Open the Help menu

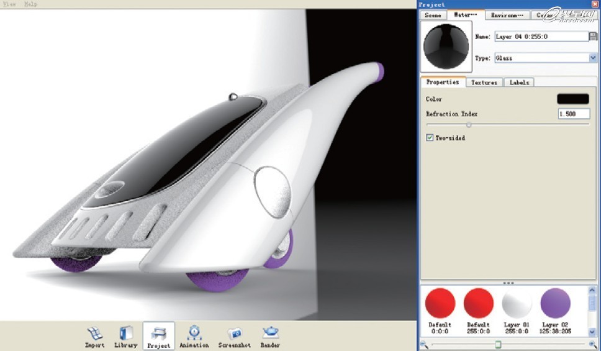(x=30, y=4)
